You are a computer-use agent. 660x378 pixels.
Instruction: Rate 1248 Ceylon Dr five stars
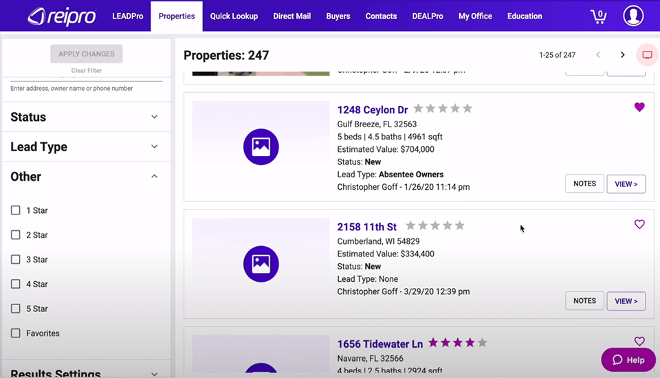tap(467, 109)
